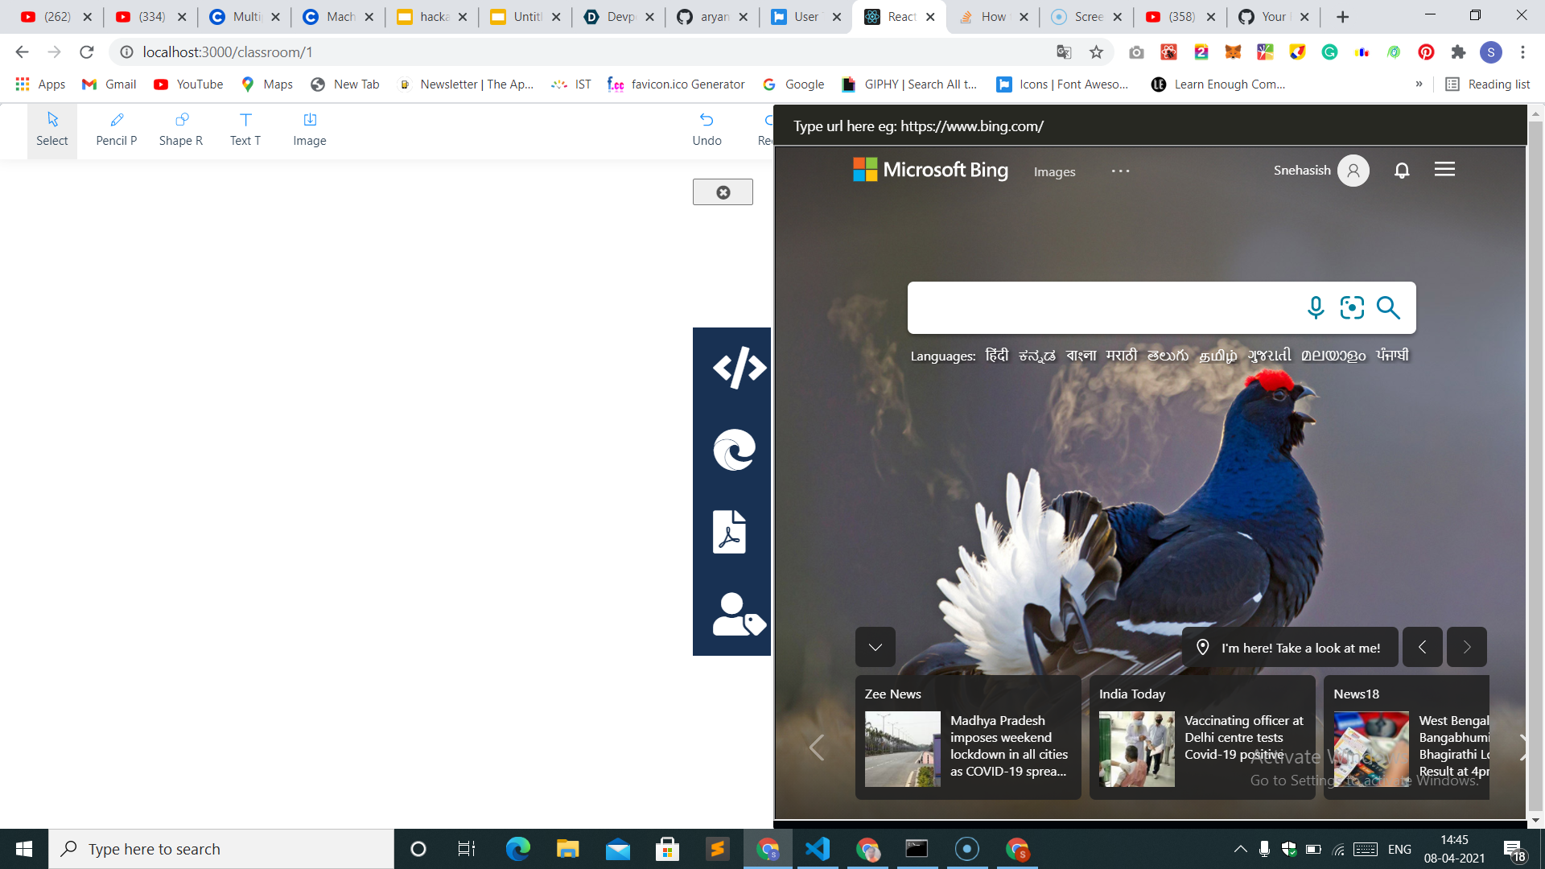Click the Image upload tool

[310, 130]
